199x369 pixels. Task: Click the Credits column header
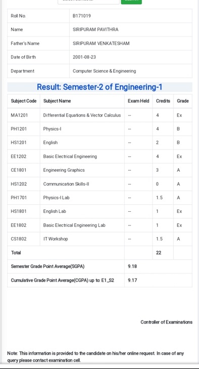pyautogui.click(x=163, y=101)
